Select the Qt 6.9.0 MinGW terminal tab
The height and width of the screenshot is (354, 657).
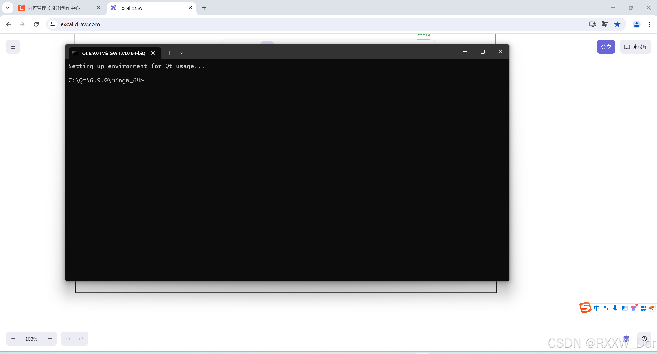point(113,53)
